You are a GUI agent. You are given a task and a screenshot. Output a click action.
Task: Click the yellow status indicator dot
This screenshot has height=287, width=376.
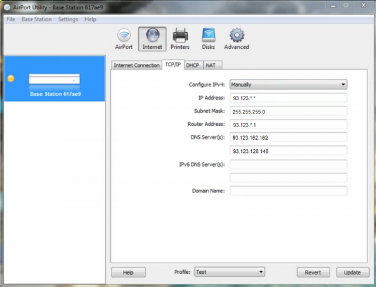11,78
